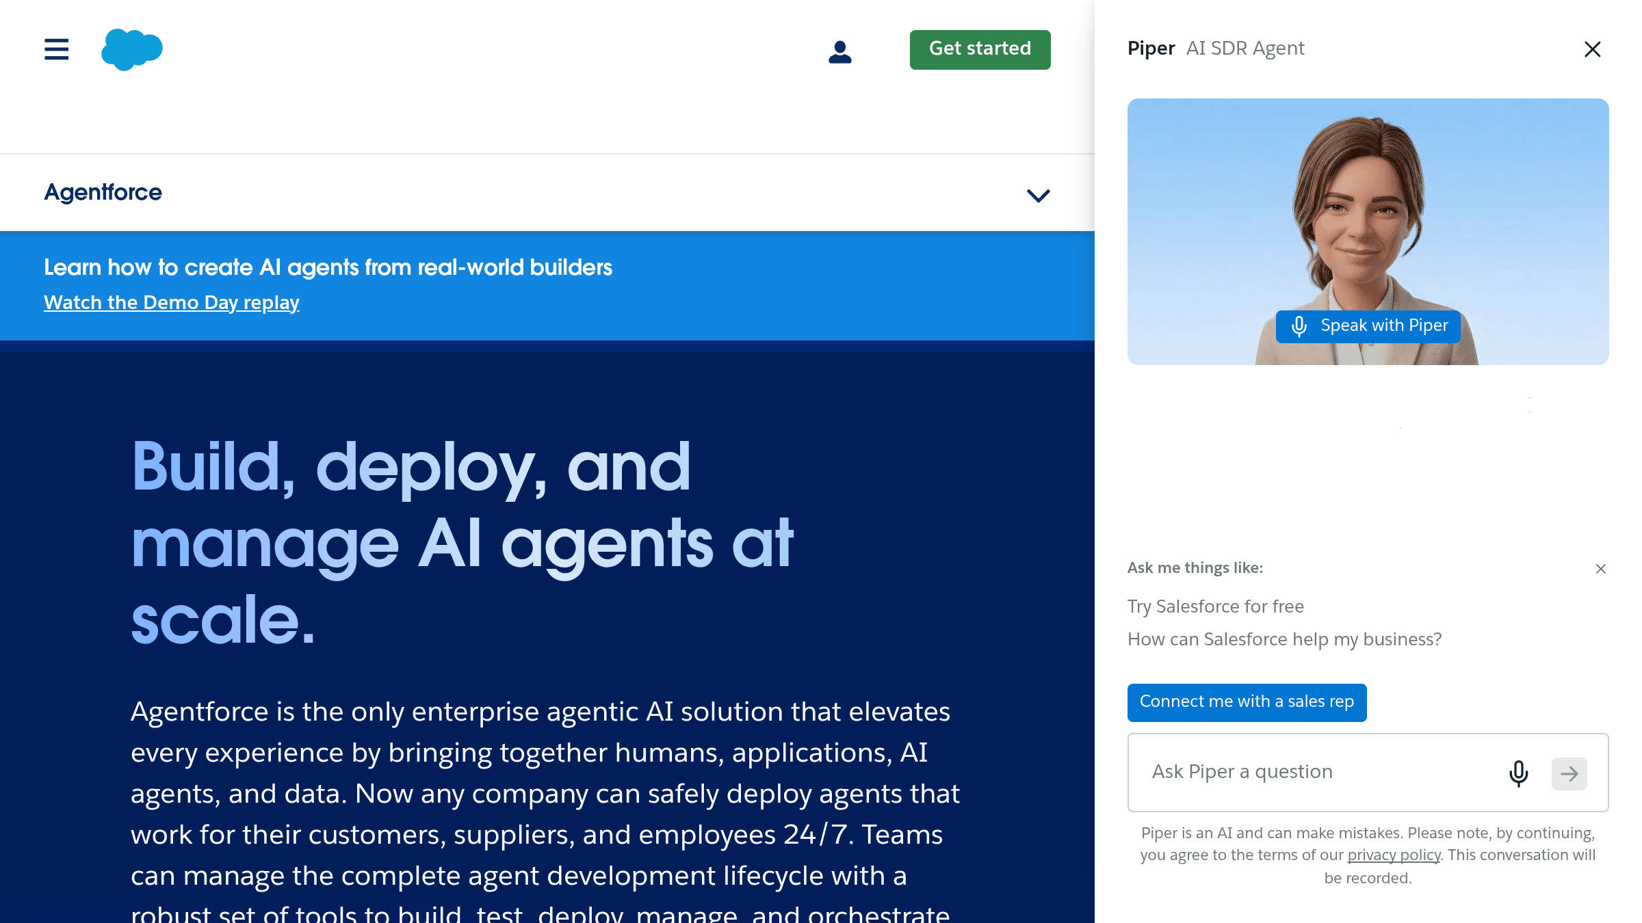Click the send arrow button
The height and width of the screenshot is (923, 1642).
[x=1569, y=773]
